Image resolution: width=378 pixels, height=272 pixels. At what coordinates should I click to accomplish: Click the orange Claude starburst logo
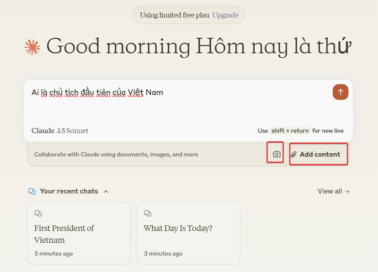(x=33, y=47)
